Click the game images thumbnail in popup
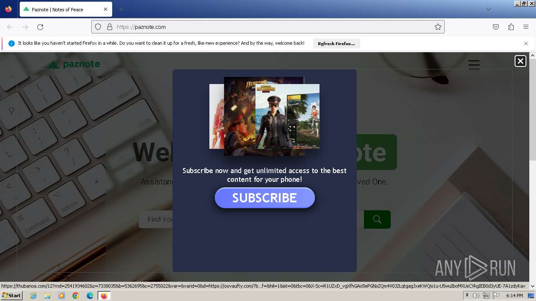536x301 pixels. [264, 116]
